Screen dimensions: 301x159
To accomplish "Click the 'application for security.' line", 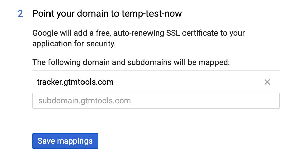I will pos(74,44).
